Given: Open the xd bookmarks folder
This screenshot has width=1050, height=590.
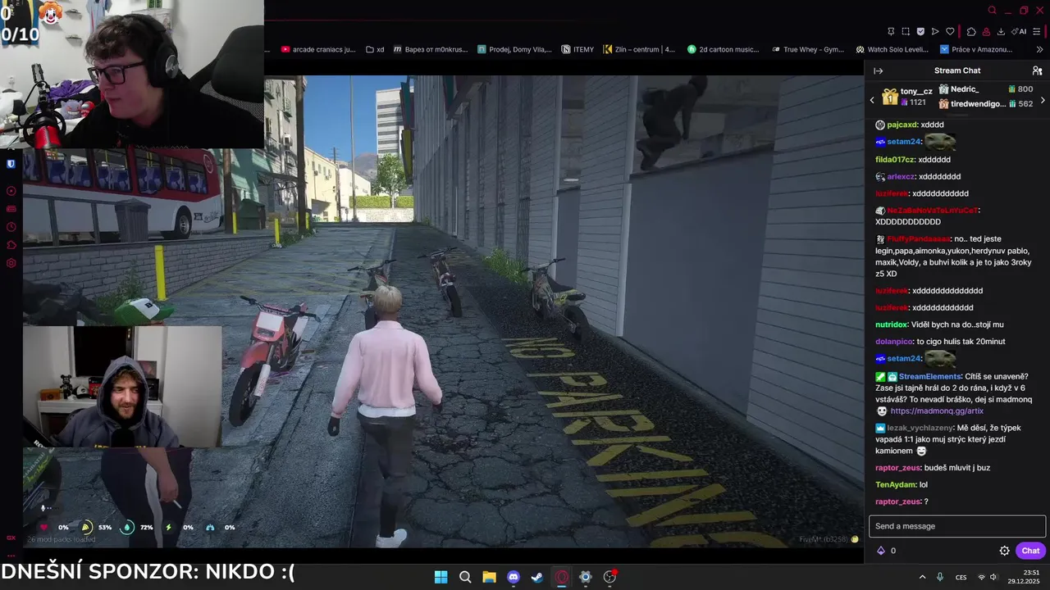Looking at the screenshot, I should (x=375, y=49).
